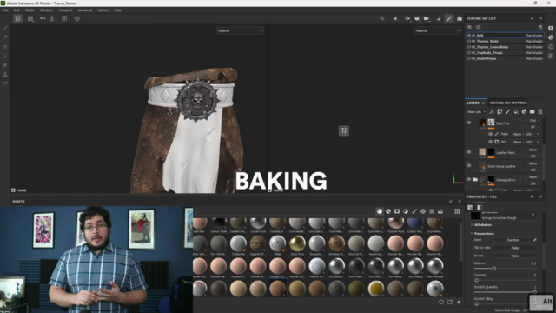Screen dimensions: 556x313
Task: Filter assets by textures checker icon
Action: click(432, 211)
